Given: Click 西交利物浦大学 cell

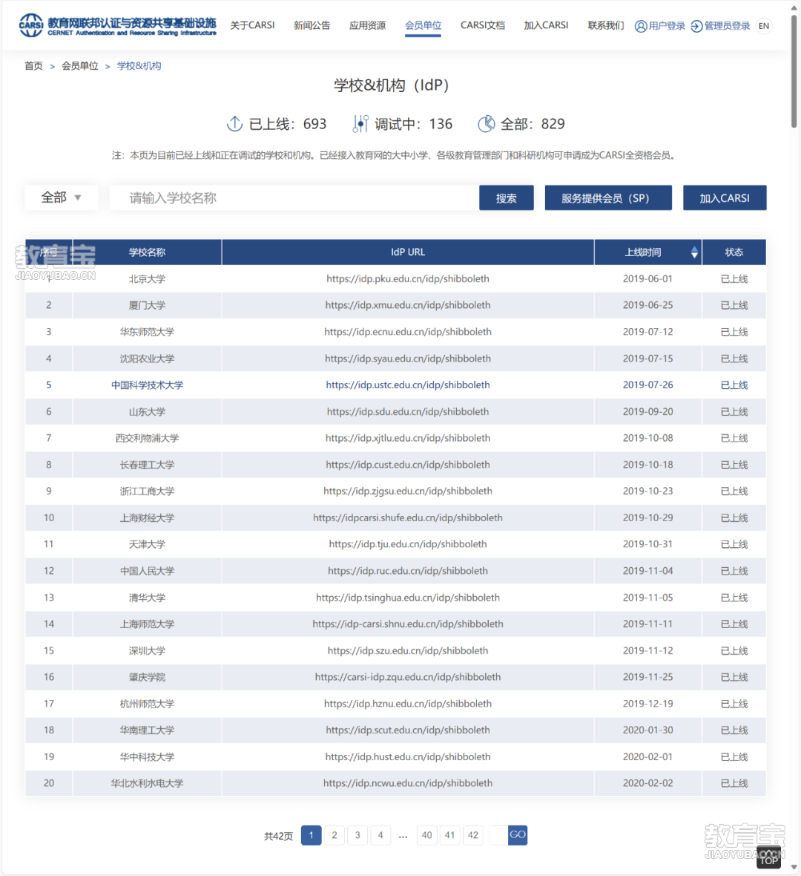Looking at the screenshot, I should 148,438.
